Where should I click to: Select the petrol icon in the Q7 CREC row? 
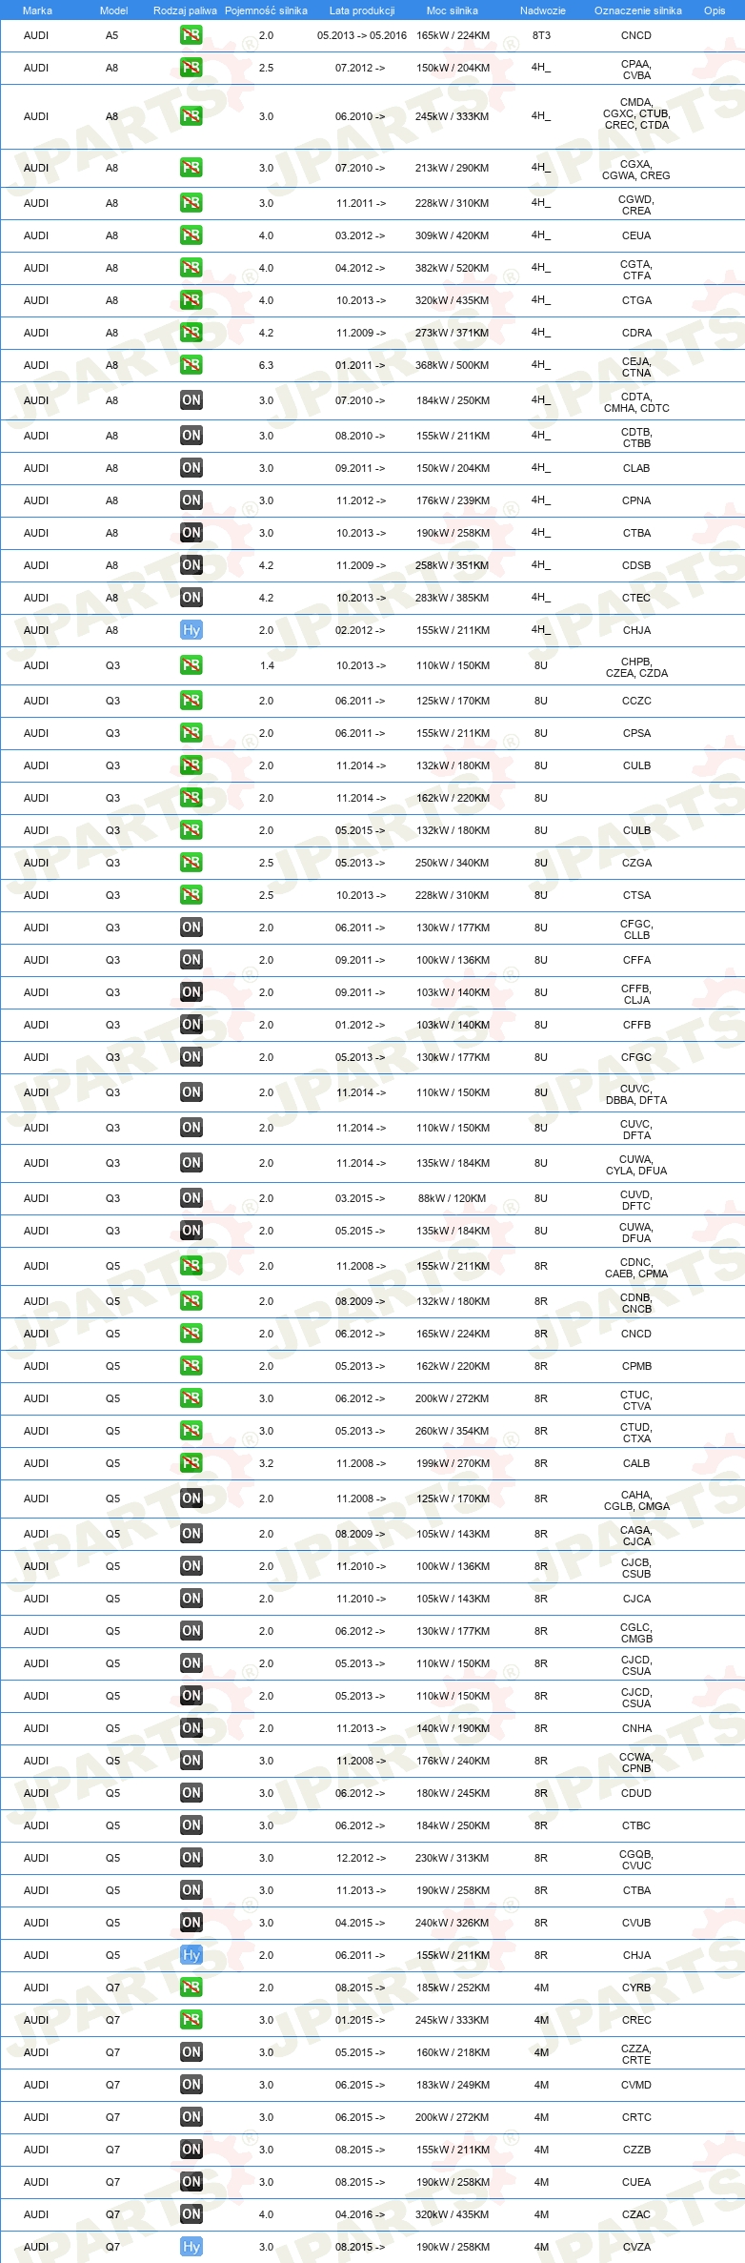(191, 2020)
